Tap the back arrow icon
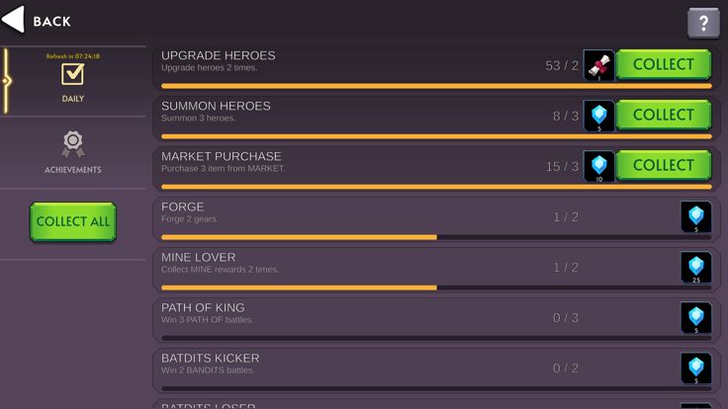728x409 pixels. coord(14,20)
